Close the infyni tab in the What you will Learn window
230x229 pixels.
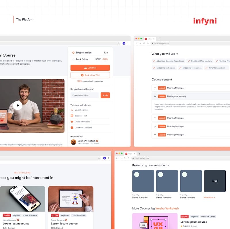[x=154, y=39]
